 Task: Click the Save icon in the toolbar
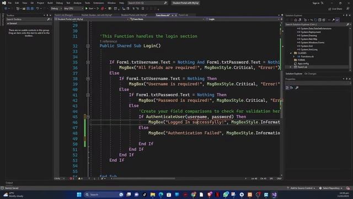pyautogui.click(x=28, y=9)
